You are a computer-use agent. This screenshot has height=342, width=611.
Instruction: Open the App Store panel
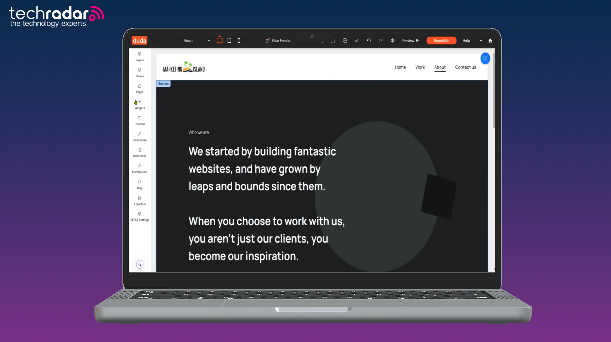(x=140, y=200)
